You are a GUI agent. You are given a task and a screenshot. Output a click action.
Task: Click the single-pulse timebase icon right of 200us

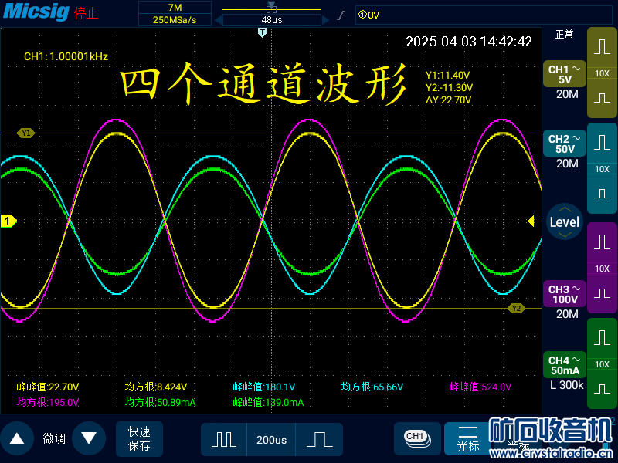pyautogui.click(x=319, y=439)
